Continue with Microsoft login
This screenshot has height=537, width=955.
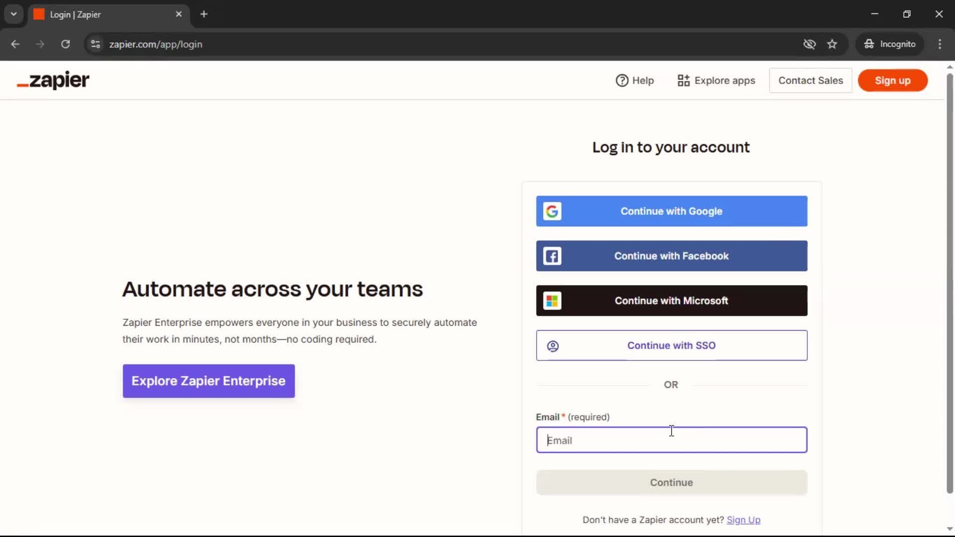point(671,301)
